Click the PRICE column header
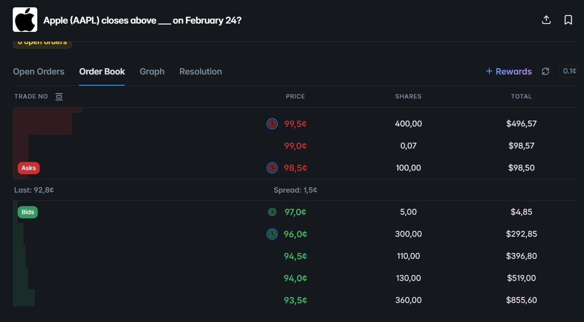The width and height of the screenshot is (584, 322). pos(295,97)
